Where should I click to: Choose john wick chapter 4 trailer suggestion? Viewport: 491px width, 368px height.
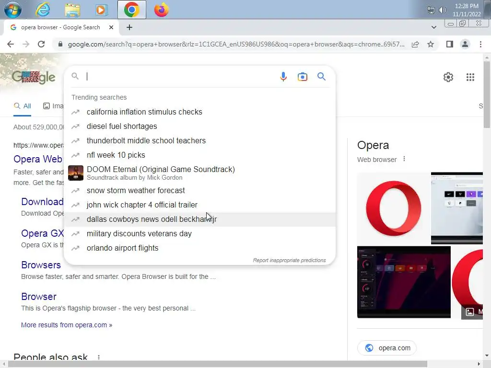point(199,205)
